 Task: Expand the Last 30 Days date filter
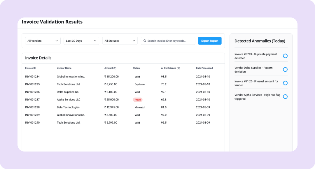click(81, 41)
